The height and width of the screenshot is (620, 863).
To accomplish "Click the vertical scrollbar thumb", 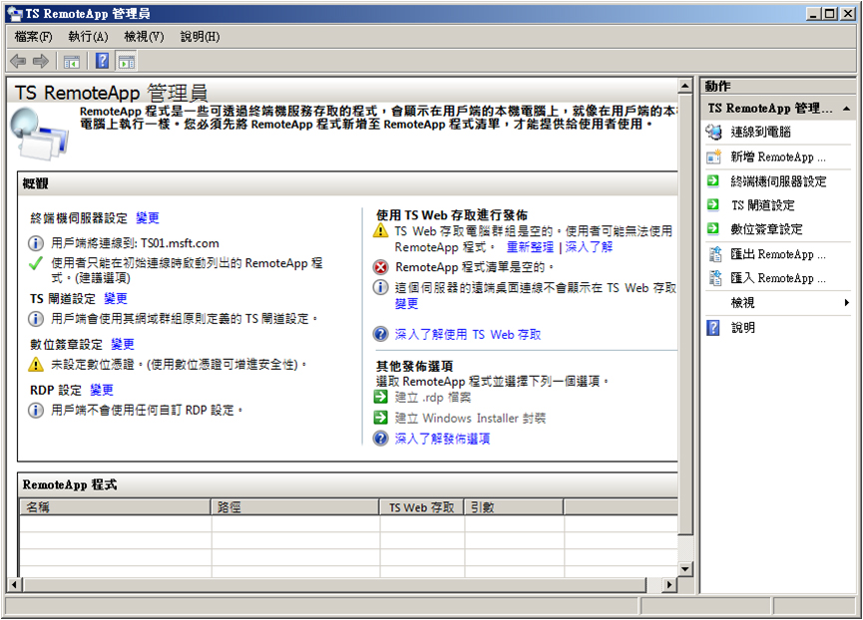I will click(x=684, y=314).
